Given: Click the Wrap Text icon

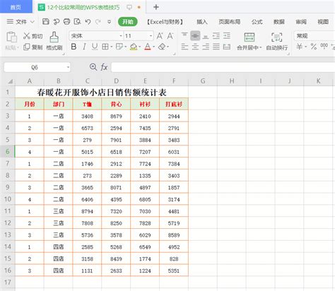Looking at the screenshot, I should coord(276,37).
